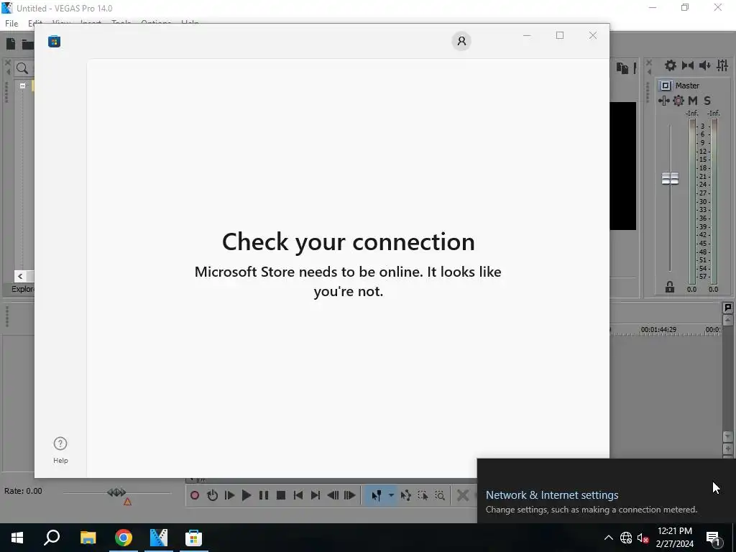Go to project start in transport bar
Image resolution: width=736 pixels, height=552 pixels.
pos(298,495)
